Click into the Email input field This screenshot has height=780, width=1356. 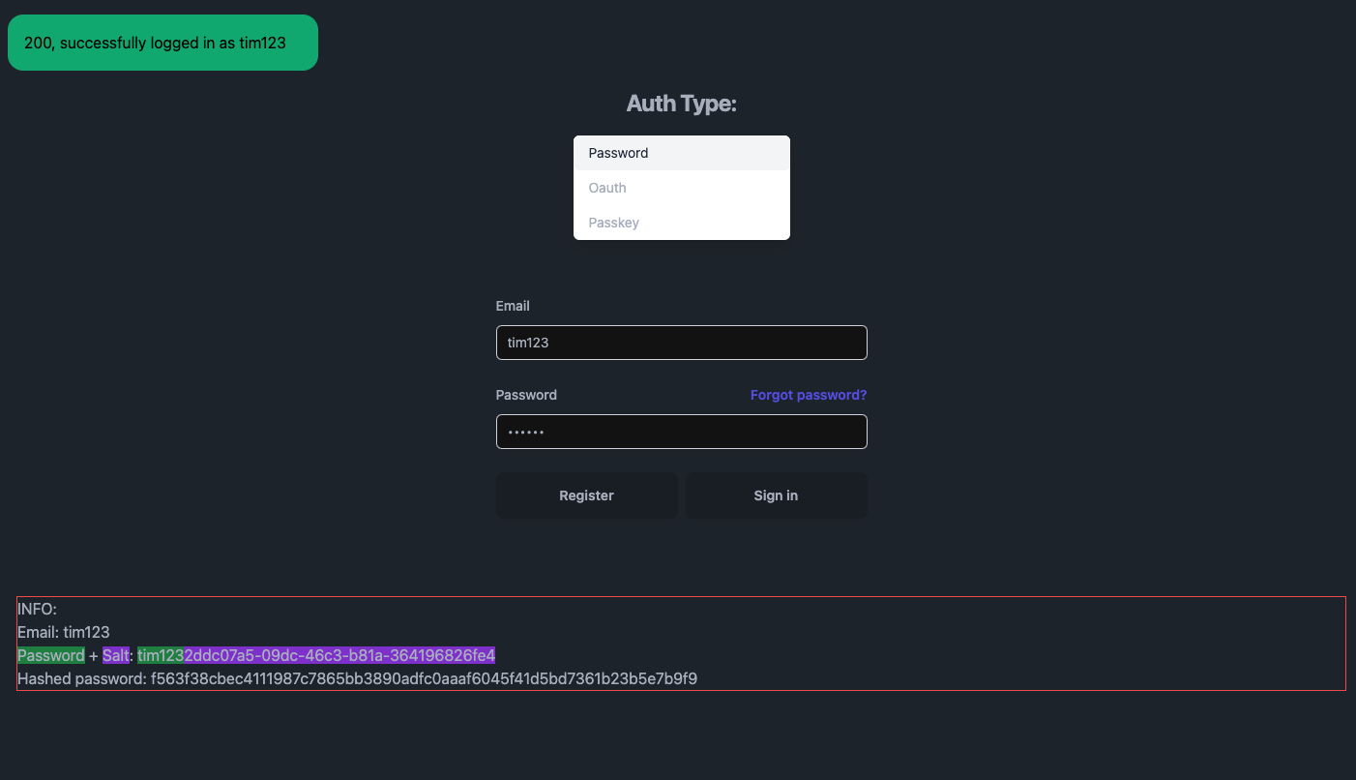click(681, 343)
